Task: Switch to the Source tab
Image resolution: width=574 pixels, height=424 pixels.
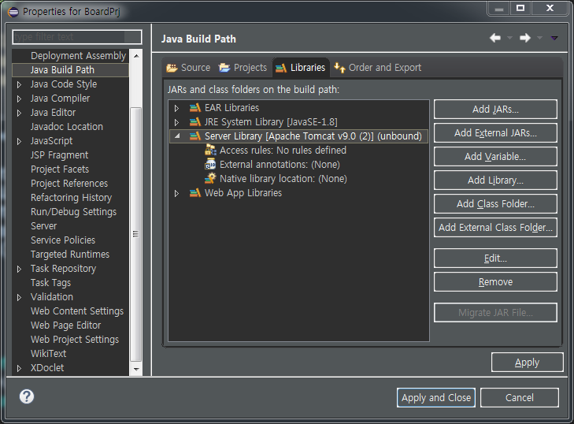Action: [x=188, y=68]
